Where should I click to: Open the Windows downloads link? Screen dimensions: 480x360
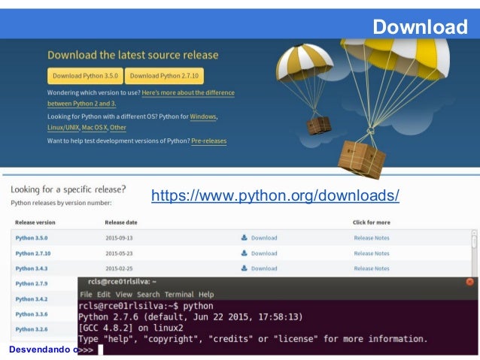(203, 116)
